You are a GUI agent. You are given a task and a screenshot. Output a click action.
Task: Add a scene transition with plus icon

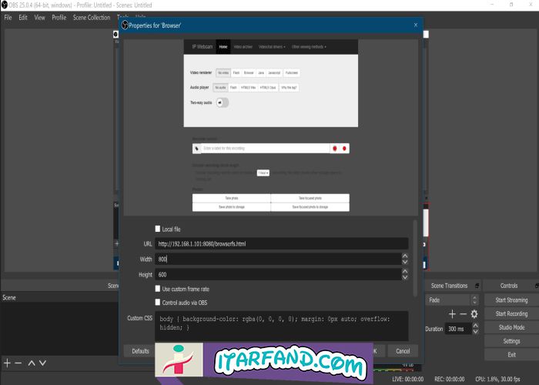[x=452, y=314]
